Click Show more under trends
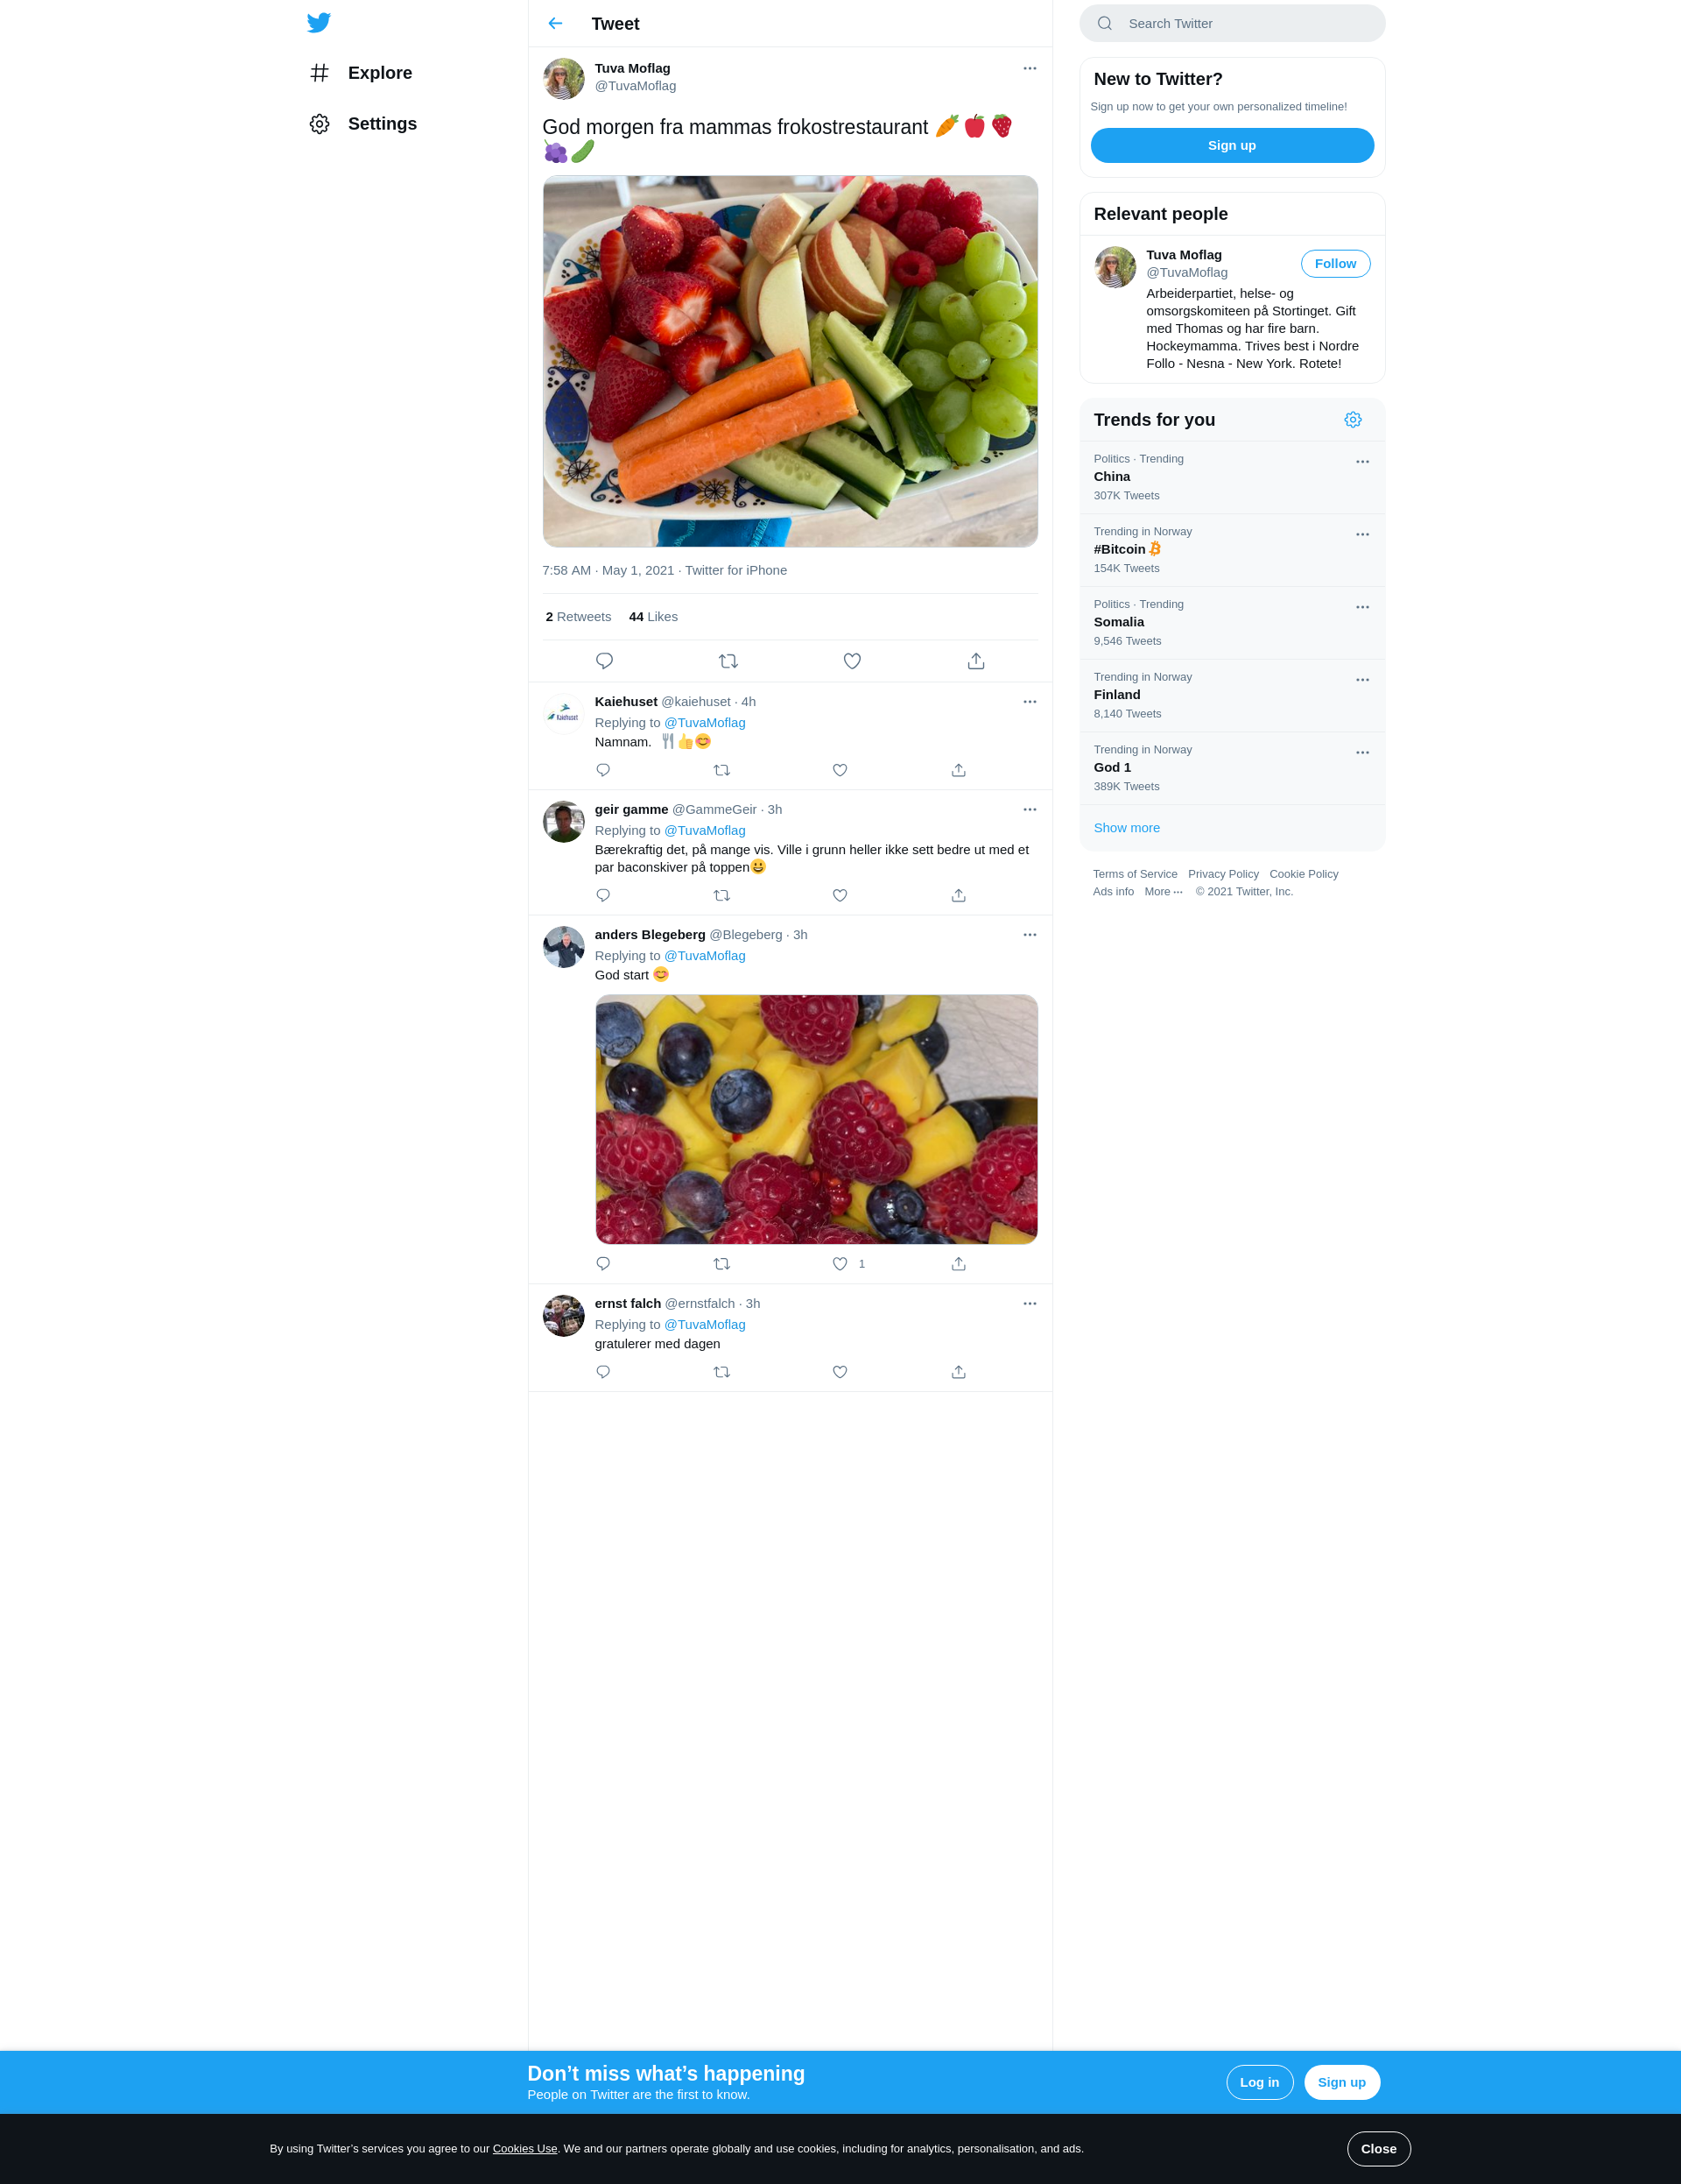This screenshot has width=1681, height=2184. point(1126,828)
